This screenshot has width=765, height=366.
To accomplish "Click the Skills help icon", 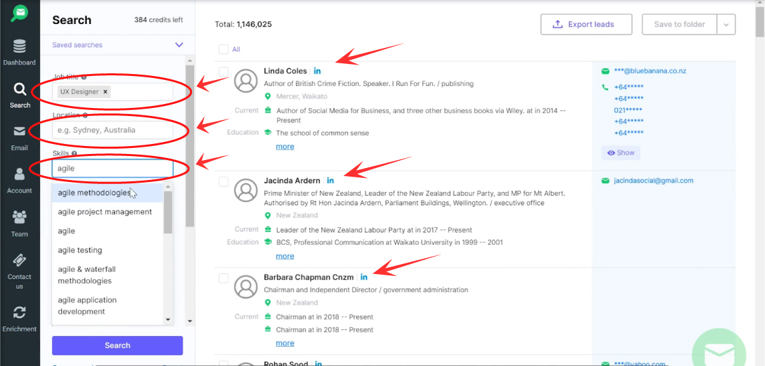I will click(x=74, y=153).
